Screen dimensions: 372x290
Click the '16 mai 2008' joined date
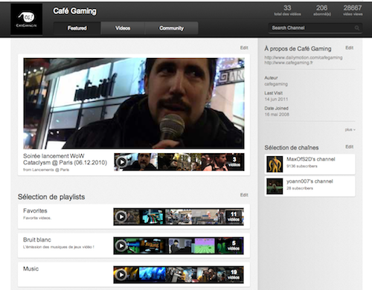[x=277, y=115]
